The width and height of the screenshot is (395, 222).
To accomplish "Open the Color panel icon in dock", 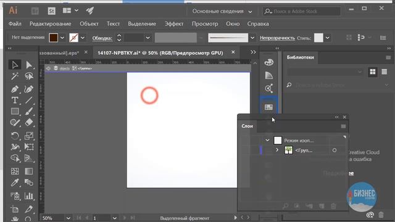I will 269,62.
